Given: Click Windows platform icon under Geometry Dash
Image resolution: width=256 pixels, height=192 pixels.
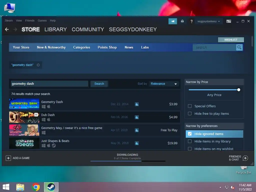Looking at the screenshot, I should pyautogui.click(x=43, y=106).
